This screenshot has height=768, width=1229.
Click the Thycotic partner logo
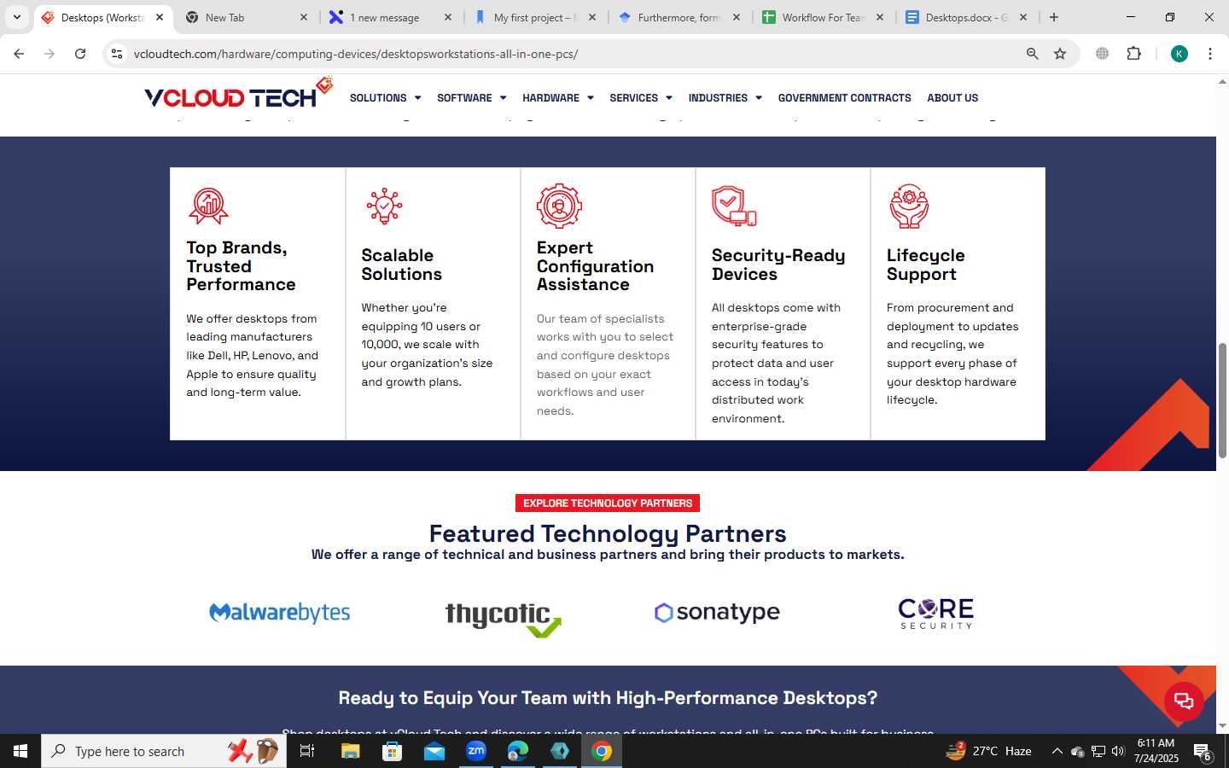pos(504,620)
